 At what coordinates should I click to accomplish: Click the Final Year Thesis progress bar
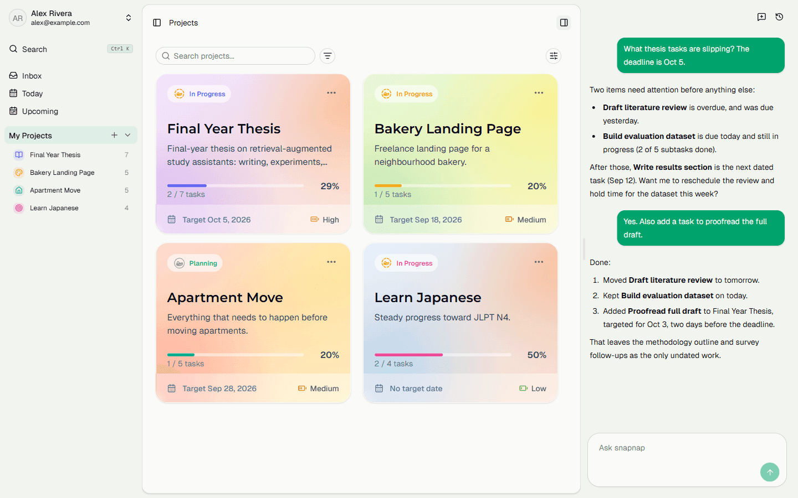pos(236,185)
